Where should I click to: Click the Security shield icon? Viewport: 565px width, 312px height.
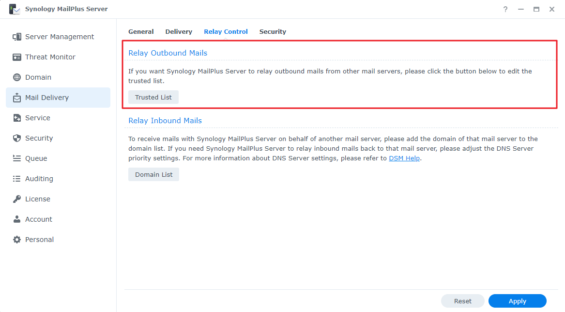pos(17,138)
